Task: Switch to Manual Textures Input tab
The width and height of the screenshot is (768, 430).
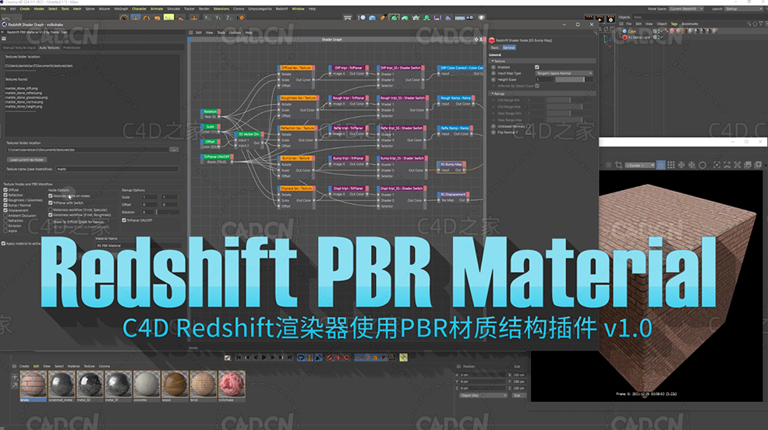Action: (x=19, y=48)
